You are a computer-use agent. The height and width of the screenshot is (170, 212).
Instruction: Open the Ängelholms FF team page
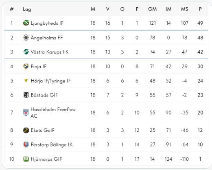47,38
